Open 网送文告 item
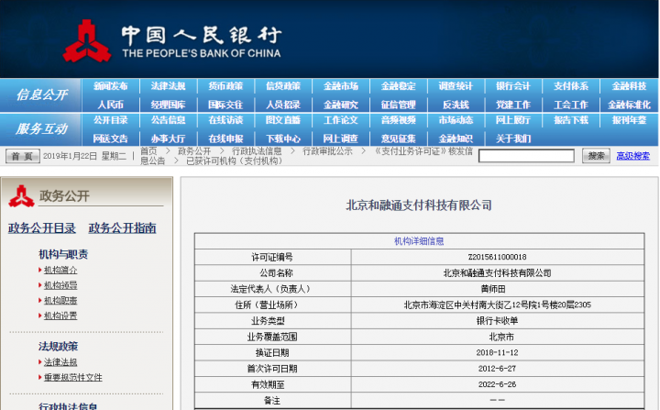 pos(110,139)
